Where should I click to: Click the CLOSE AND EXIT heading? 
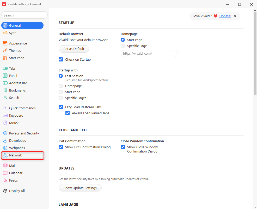point(73,130)
